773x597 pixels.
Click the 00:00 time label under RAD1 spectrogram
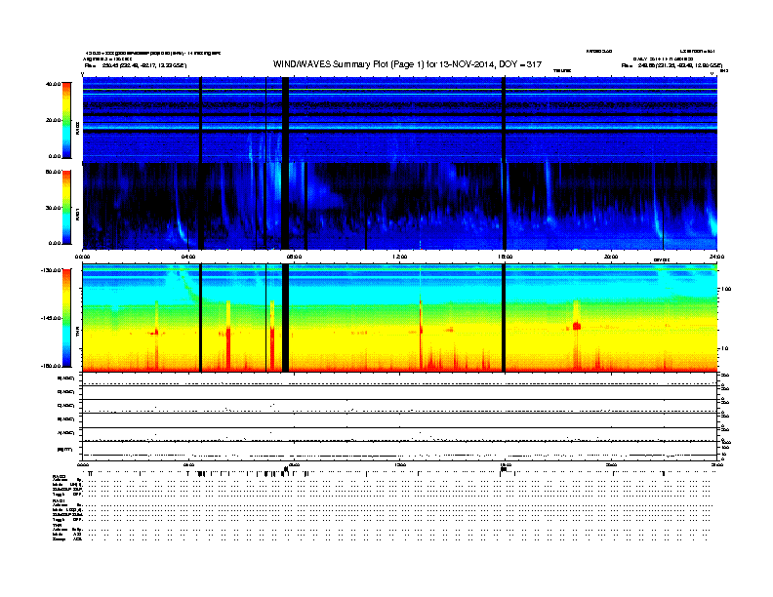(x=82, y=257)
